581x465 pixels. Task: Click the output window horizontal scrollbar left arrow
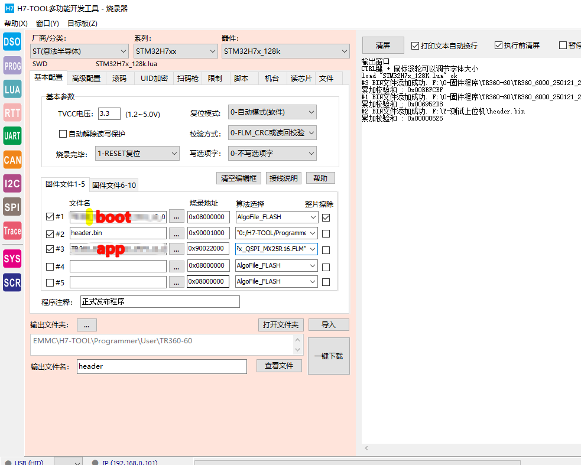tap(366, 449)
